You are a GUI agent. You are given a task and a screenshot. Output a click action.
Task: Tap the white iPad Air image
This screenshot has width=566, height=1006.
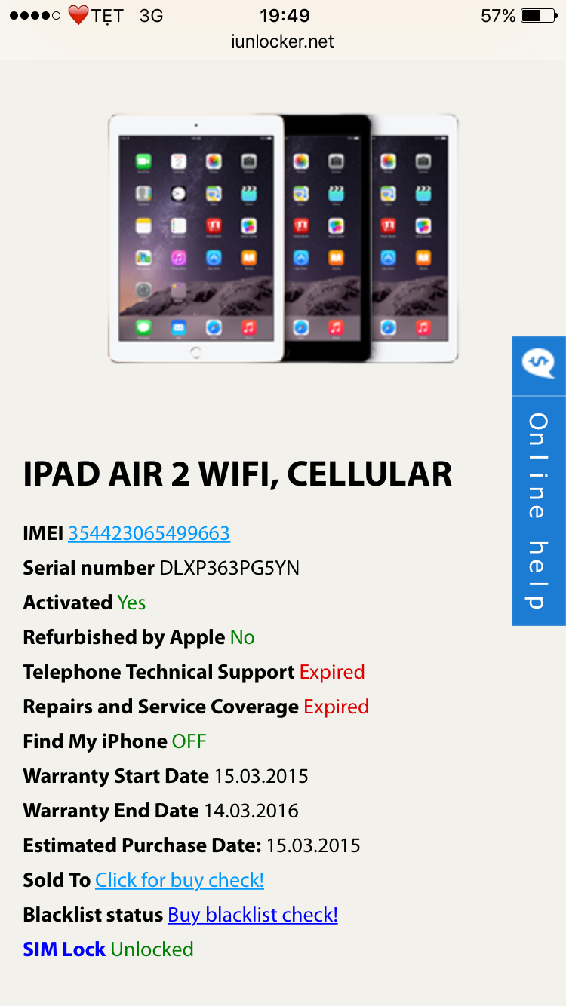tap(196, 238)
